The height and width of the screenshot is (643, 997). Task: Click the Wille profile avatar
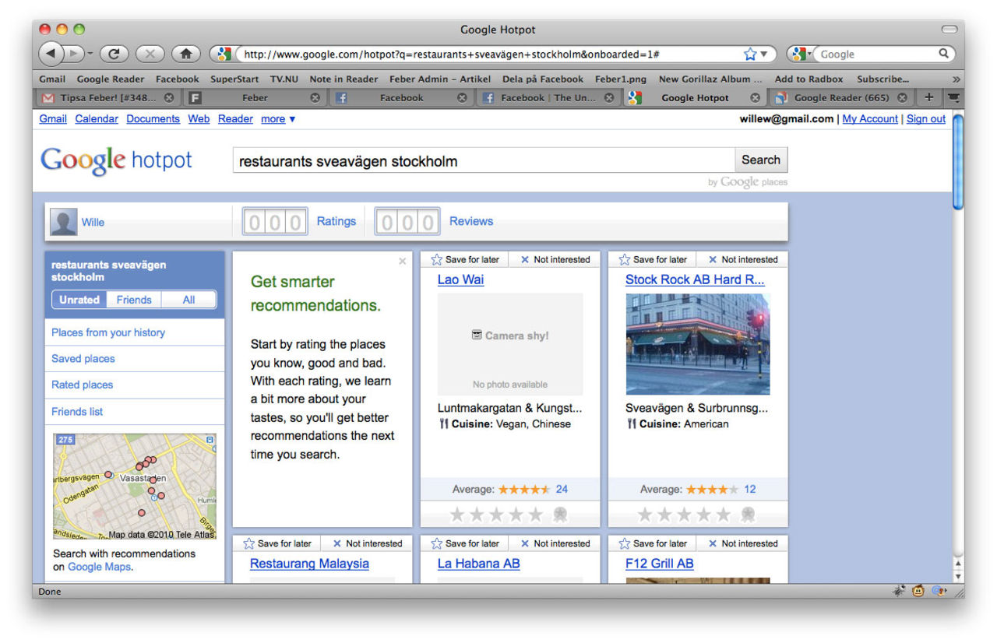coord(63,222)
